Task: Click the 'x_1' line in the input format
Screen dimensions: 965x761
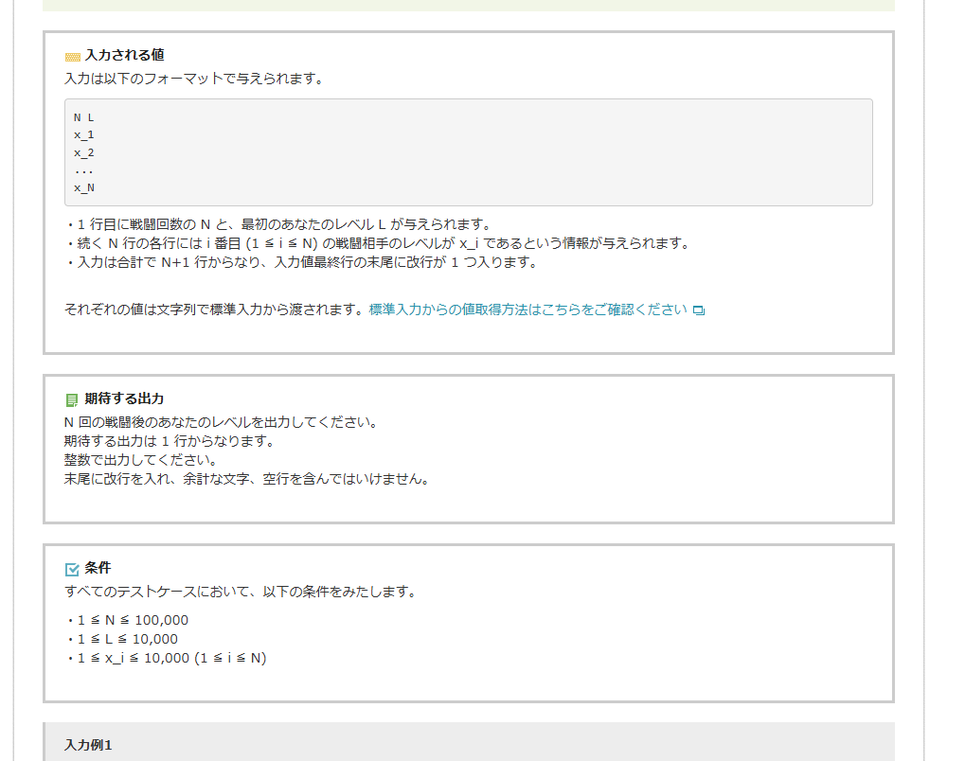Action: click(84, 134)
